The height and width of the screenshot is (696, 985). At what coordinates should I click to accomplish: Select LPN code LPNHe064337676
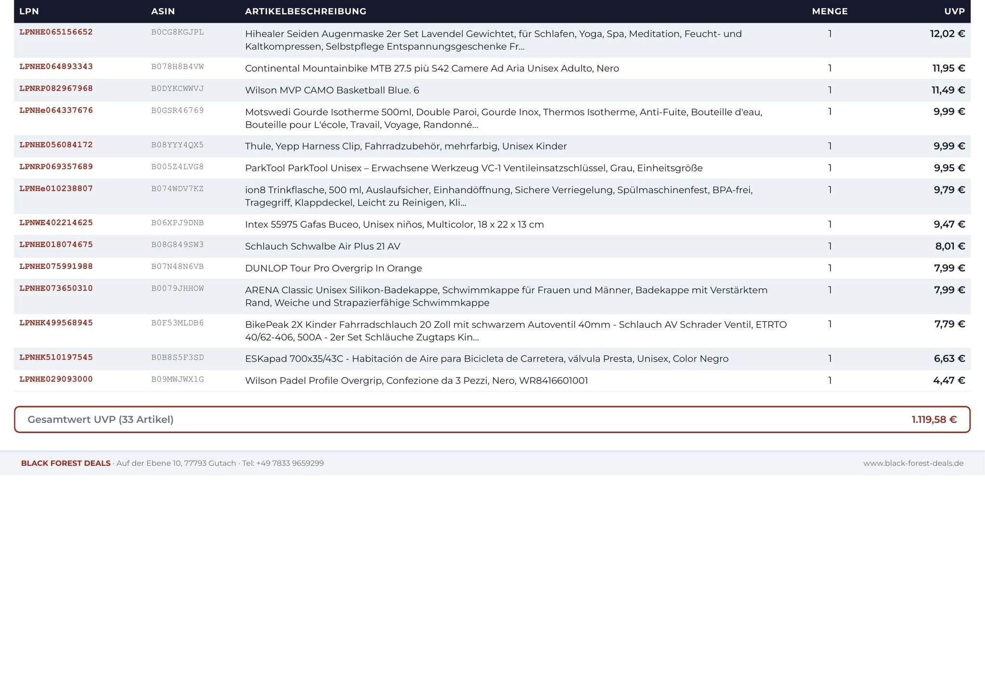click(56, 111)
